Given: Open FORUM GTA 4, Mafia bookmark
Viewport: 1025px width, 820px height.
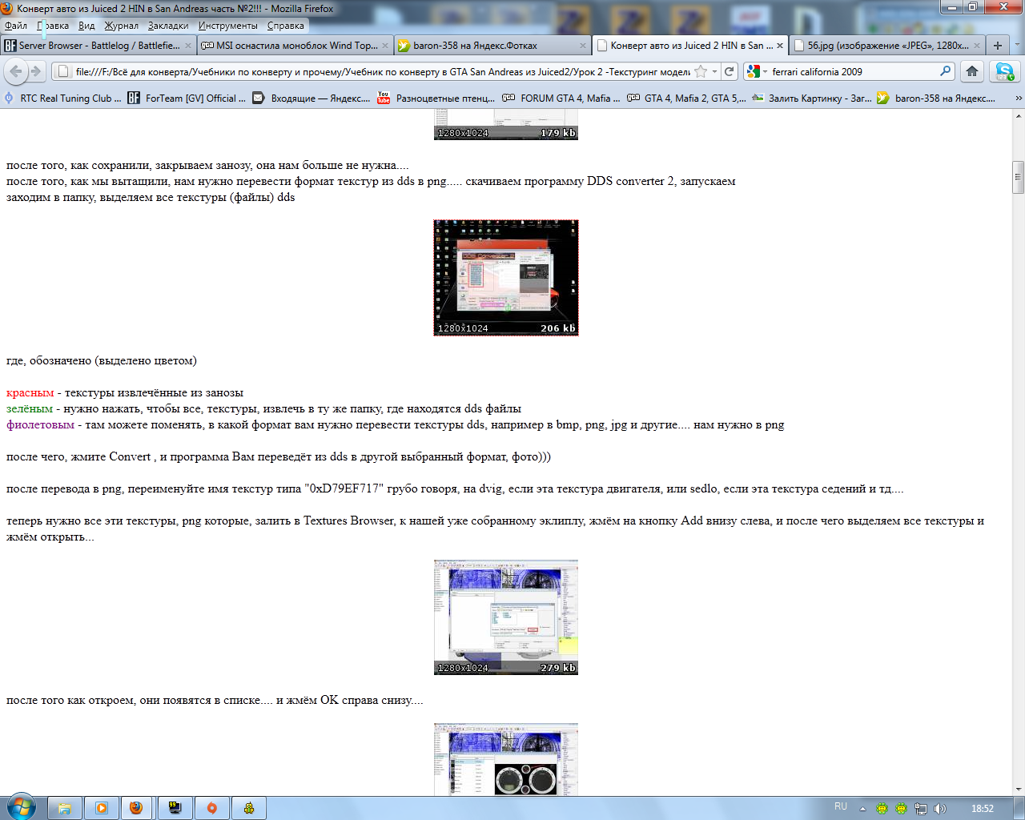Looking at the screenshot, I should point(561,98).
